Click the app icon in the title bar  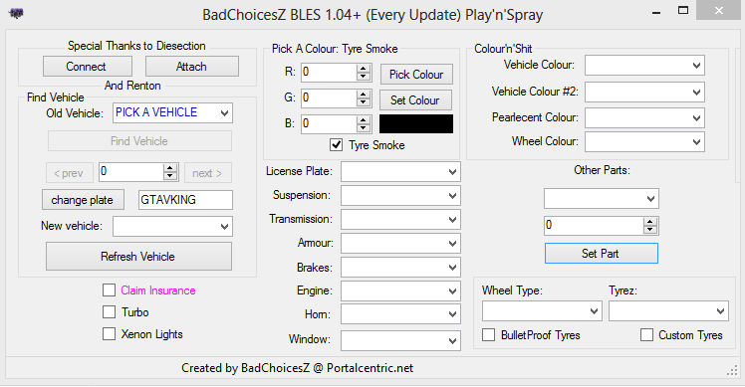(x=16, y=13)
